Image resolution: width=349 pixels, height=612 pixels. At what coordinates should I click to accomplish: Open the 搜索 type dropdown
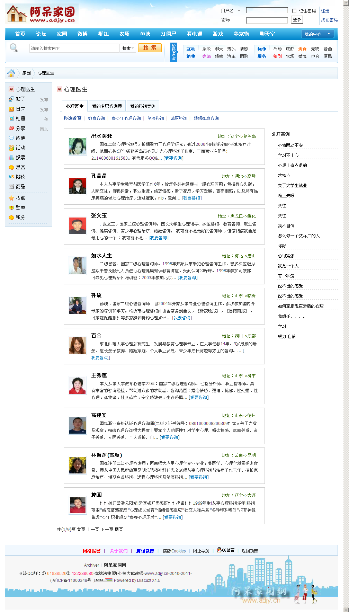(128, 48)
